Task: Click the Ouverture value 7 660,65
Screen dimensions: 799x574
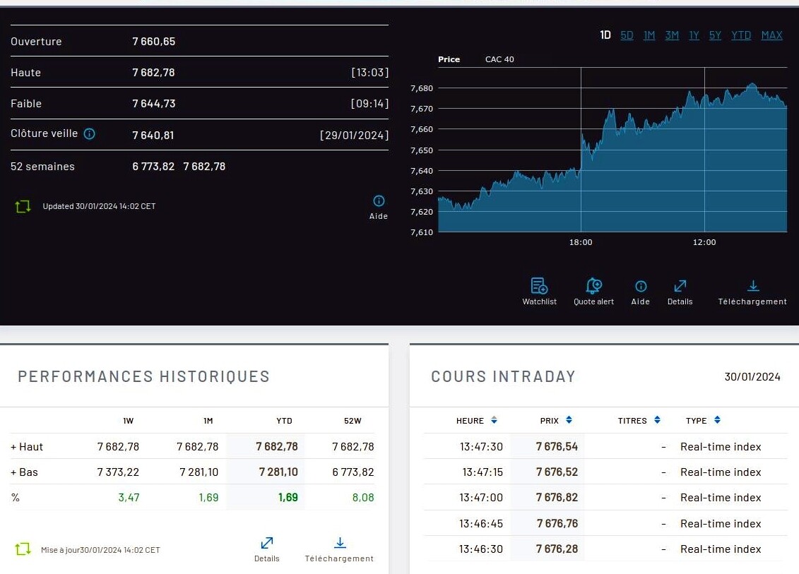Action: [x=154, y=41]
